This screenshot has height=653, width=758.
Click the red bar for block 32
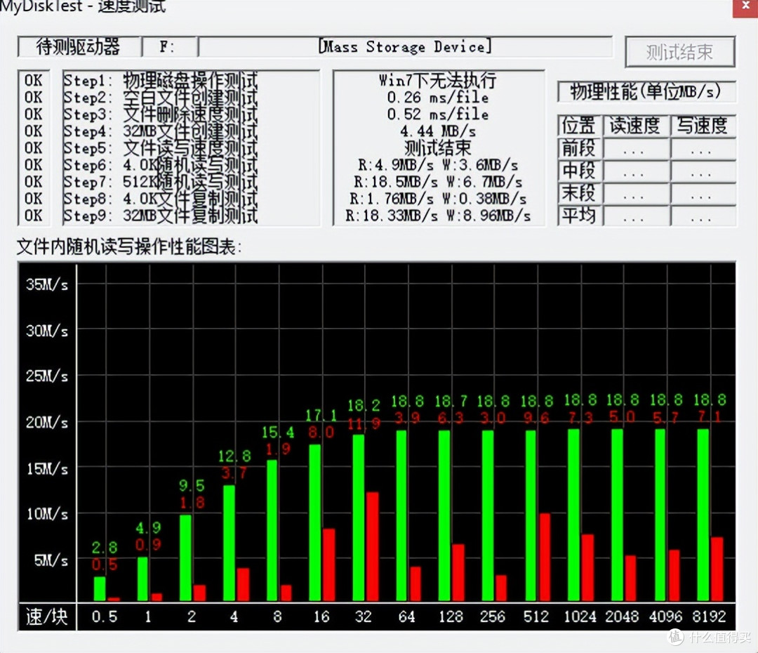[x=372, y=546]
